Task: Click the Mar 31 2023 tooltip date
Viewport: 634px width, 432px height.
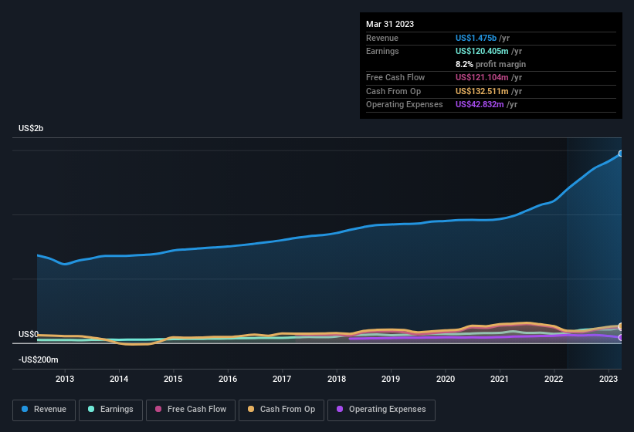Action: pos(390,24)
